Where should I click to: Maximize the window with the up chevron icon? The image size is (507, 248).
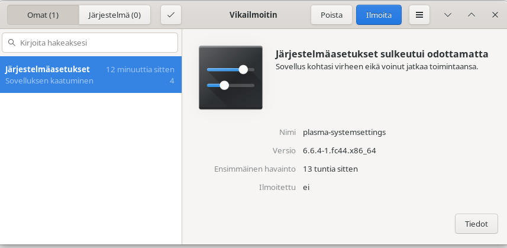pyautogui.click(x=472, y=15)
